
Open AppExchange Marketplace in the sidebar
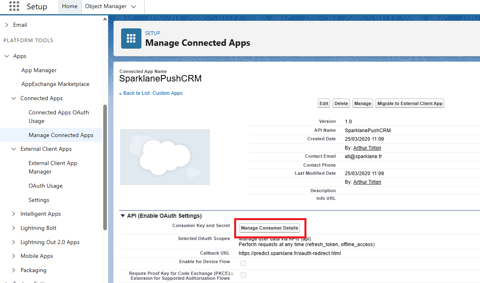pyautogui.click(x=55, y=84)
